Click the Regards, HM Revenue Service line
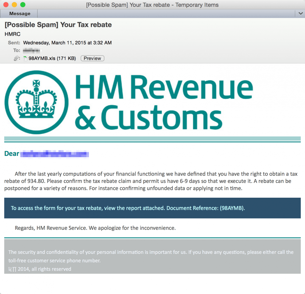 (x=95, y=228)
